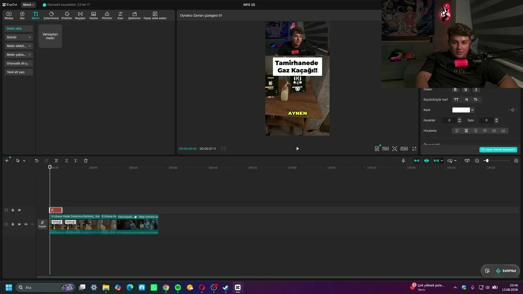Switch to the Ses audio tab
Viewport: 523px width, 294px height.
pyautogui.click(x=22, y=16)
